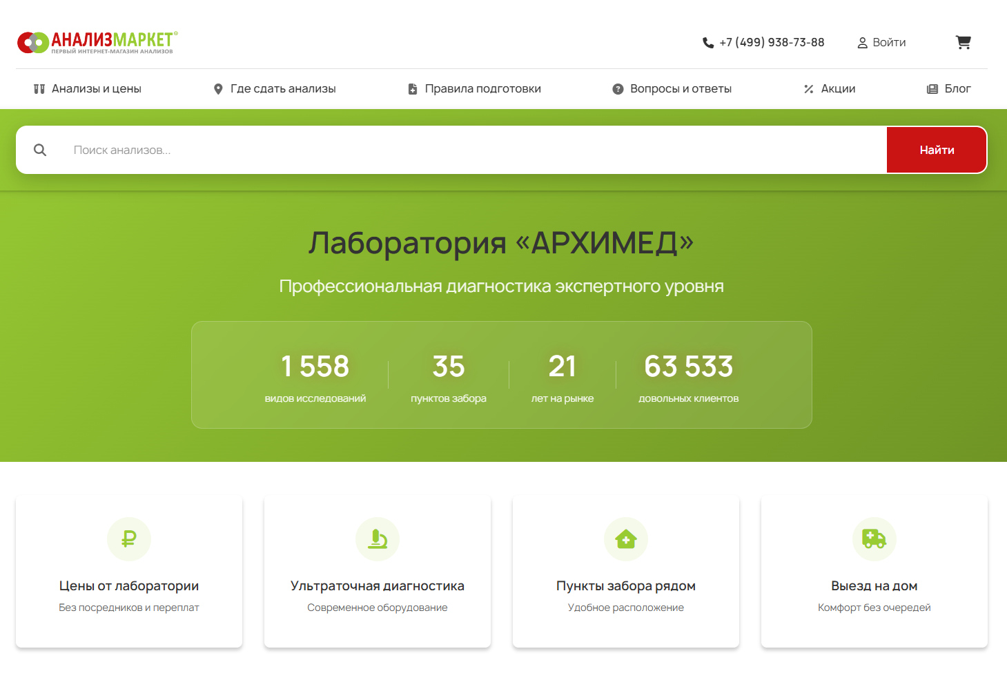Click the ambulance truck icon
Viewport: 1007px width, 689px height.
point(874,539)
